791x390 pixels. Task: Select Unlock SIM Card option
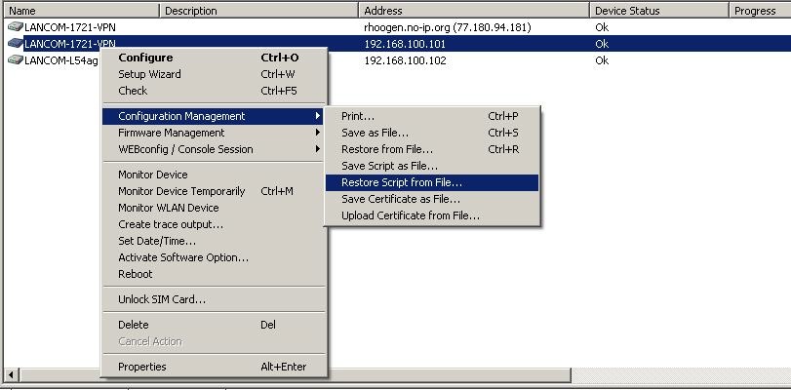pos(162,299)
